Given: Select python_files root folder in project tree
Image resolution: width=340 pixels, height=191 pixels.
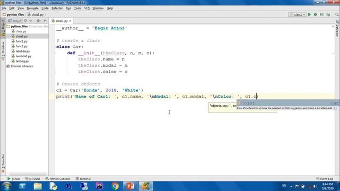Looking at the screenshot, I should (x=19, y=27).
